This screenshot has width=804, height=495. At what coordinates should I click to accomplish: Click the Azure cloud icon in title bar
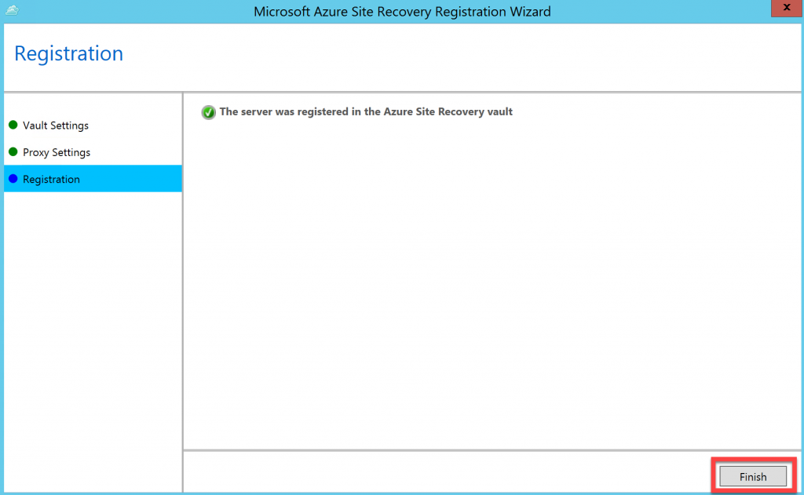click(x=11, y=11)
